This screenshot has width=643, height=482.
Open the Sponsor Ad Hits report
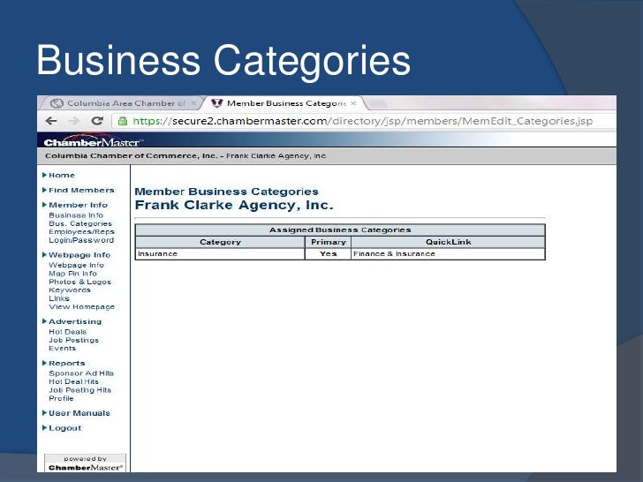(x=81, y=373)
